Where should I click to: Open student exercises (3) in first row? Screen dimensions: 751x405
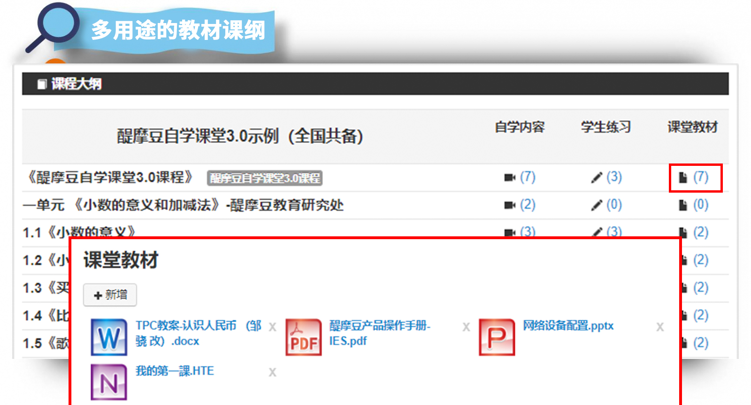(x=607, y=178)
